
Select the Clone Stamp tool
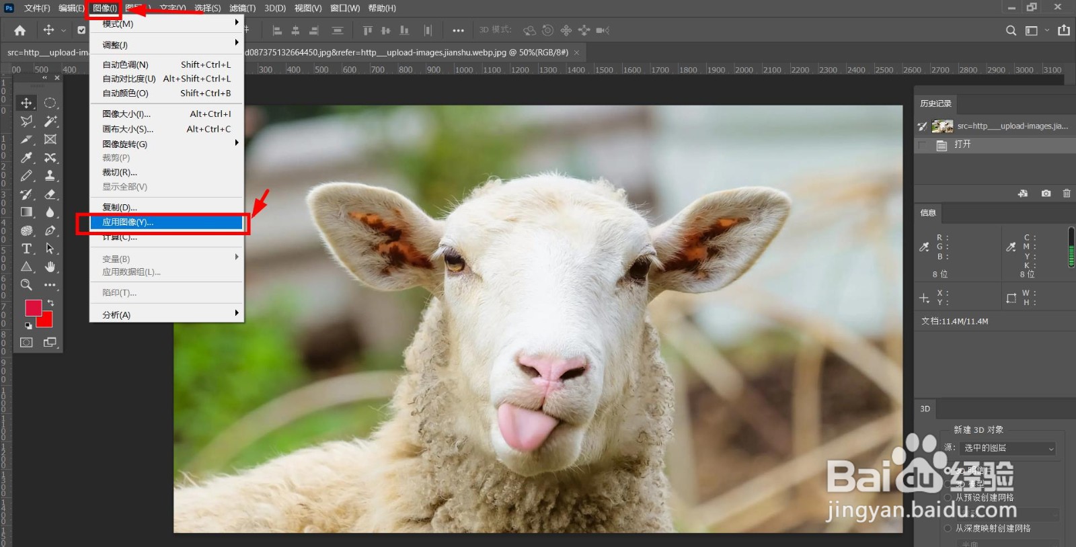point(50,175)
